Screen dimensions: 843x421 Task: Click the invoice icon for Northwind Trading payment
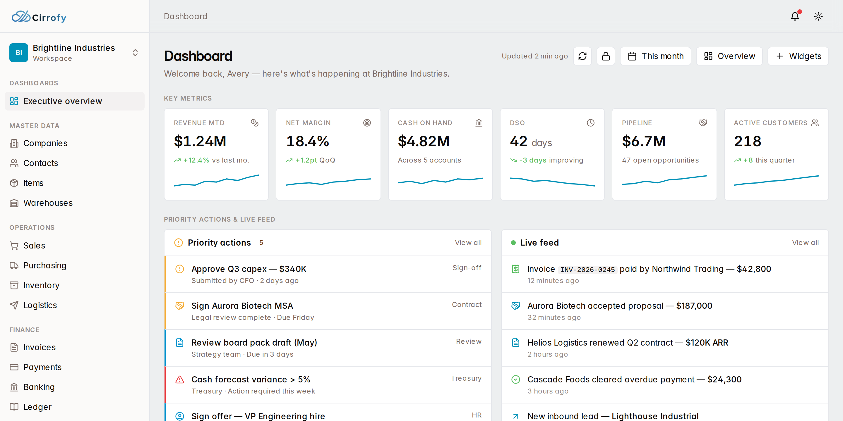[x=516, y=269]
